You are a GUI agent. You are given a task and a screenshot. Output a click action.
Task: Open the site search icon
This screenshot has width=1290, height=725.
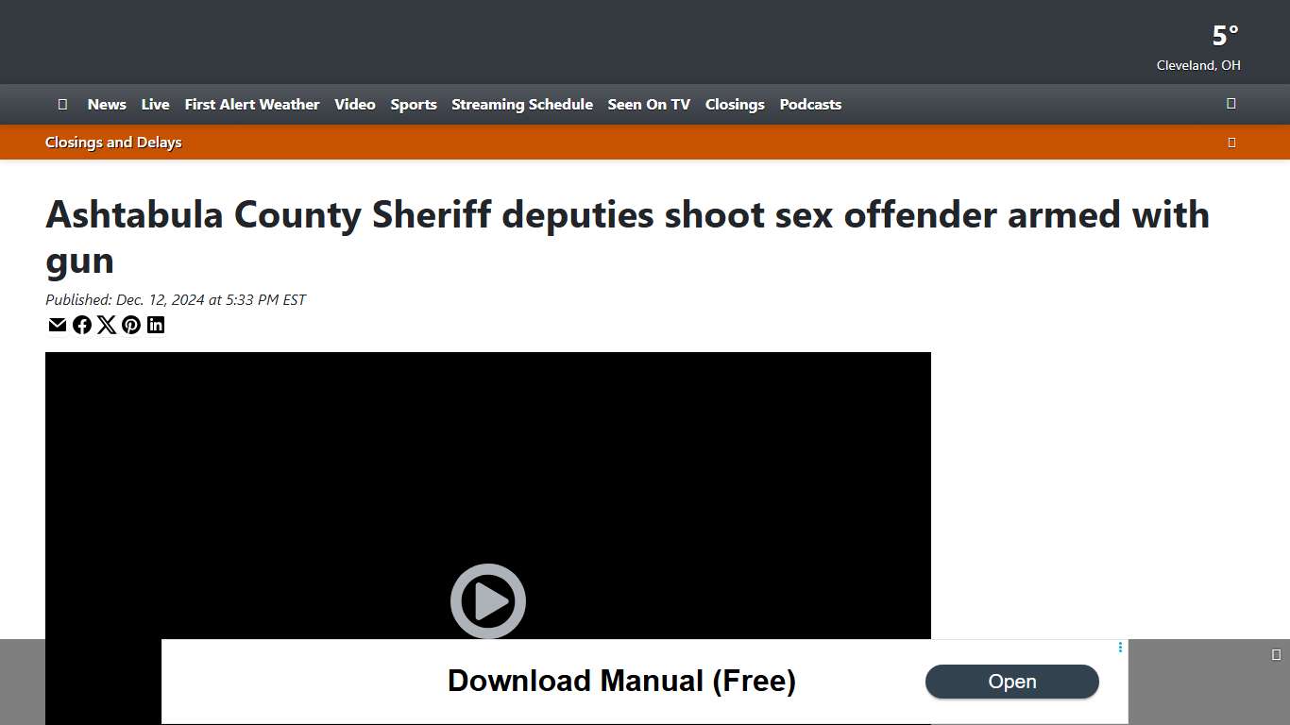pos(1231,104)
